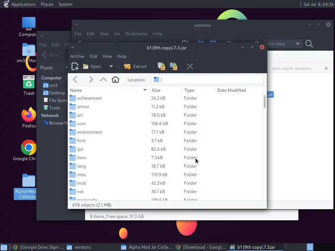Open the Go menu in versions window
The image size is (335, 251).
[x=117, y=34]
